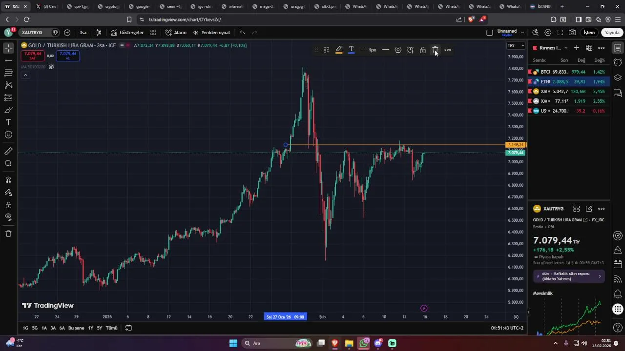The height and width of the screenshot is (351, 625).
Task: Add alert on the horizontal line
Action: (x=410, y=50)
